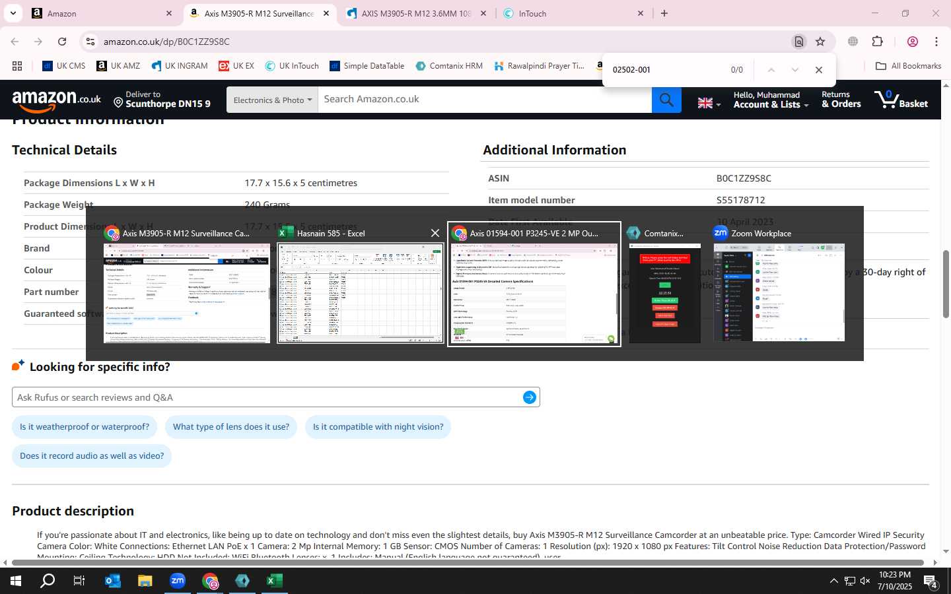
Task: Select Comtanix window thumbnail in switcher
Action: [664, 284]
